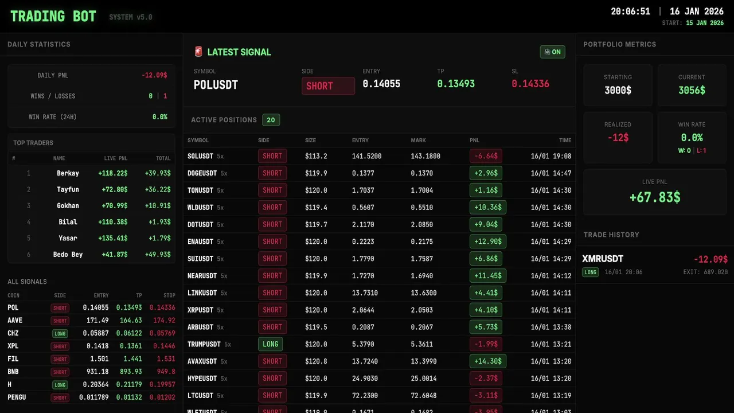Image resolution: width=734 pixels, height=413 pixels.
Task: Click the siren icon beside Latest Signal
Action: [x=198, y=52]
